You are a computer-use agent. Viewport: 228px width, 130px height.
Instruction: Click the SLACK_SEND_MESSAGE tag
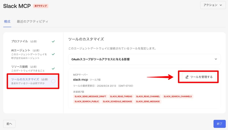(148, 101)
